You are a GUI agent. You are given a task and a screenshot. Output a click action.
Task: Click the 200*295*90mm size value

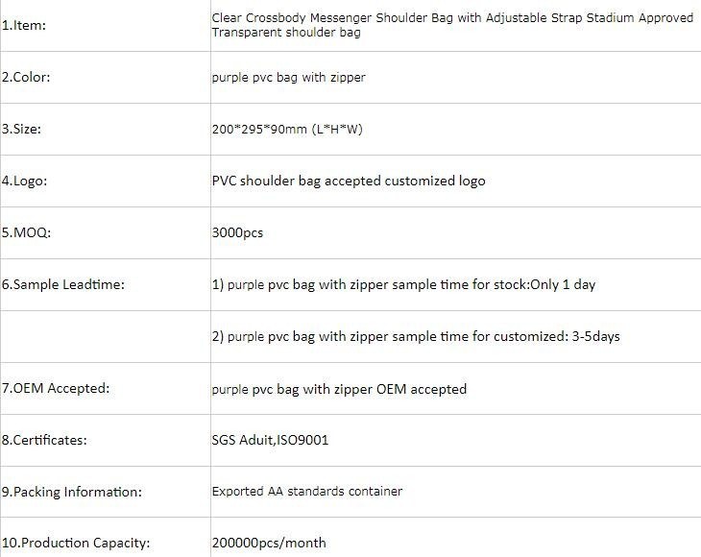point(287,129)
